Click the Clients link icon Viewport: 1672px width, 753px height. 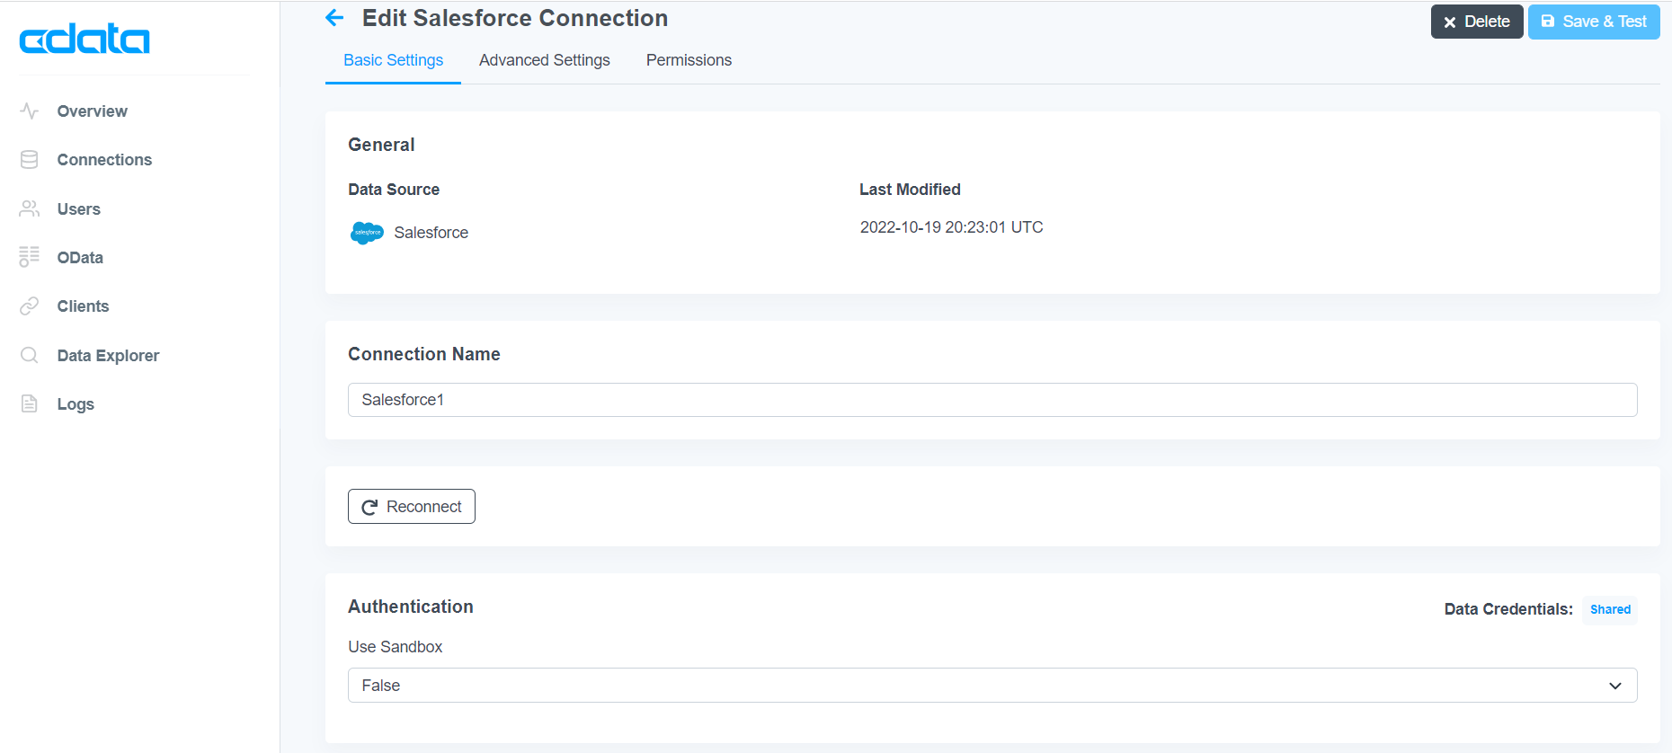(30, 306)
